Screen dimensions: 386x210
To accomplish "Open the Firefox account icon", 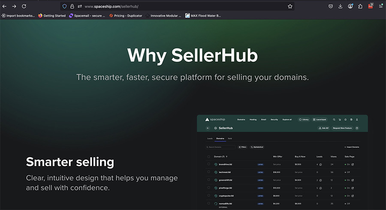I will (x=350, y=6).
